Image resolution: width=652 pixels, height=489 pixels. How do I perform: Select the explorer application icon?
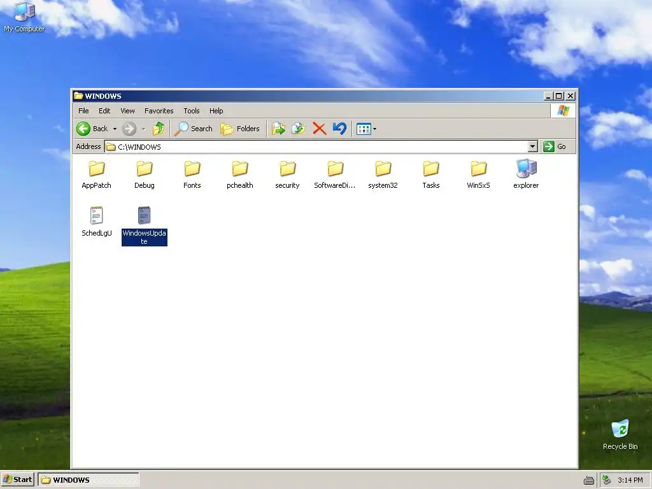(x=526, y=175)
